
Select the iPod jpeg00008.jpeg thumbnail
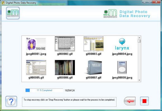click(x=122, y=67)
